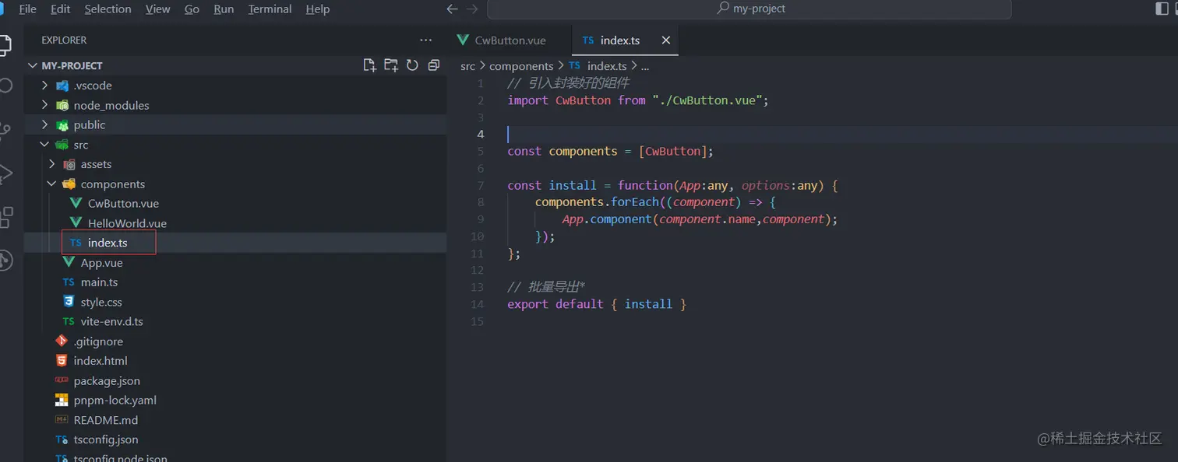The width and height of the screenshot is (1178, 462).
Task: Open the Selection menu
Action: point(108,9)
